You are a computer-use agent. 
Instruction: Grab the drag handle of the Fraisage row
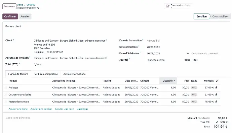click(x=5, y=87)
